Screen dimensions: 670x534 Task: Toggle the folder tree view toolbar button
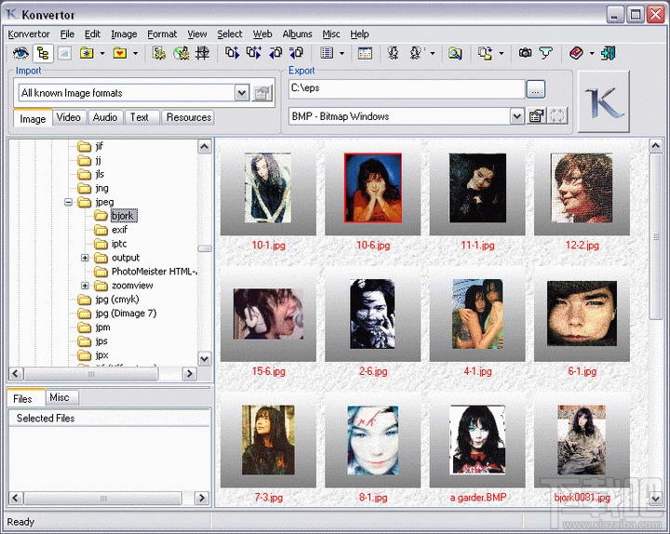[42, 53]
